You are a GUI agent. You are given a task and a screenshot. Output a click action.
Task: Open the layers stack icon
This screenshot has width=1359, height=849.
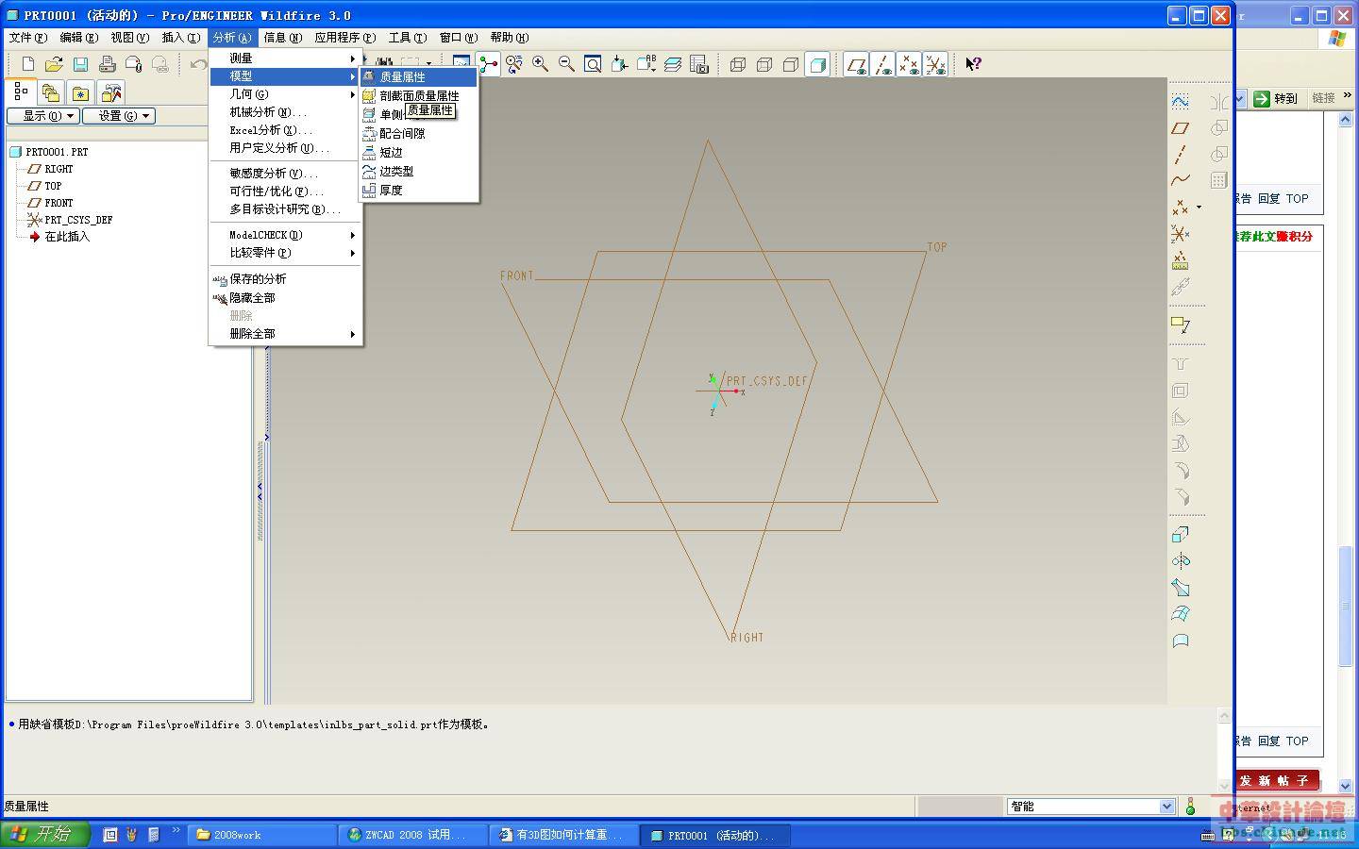673,64
